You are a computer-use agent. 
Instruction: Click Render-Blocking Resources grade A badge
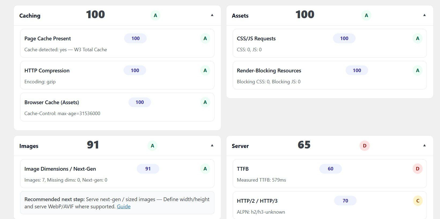pyautogui.click(x=417, y=71)
